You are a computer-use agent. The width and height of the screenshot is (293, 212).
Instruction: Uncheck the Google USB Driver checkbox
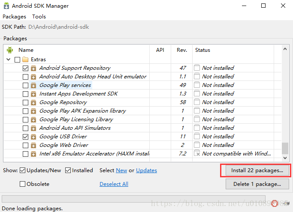tap(25, 137)
